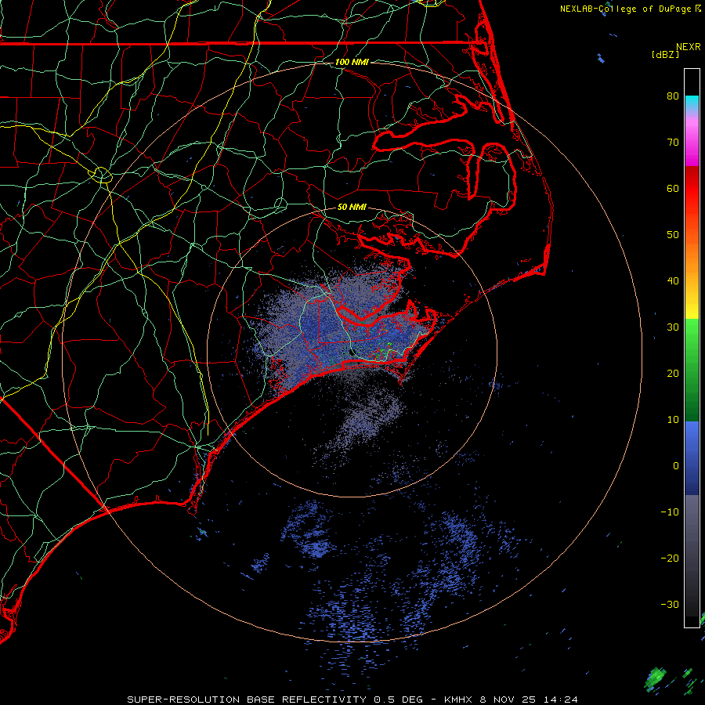Click the red band of the reflectivity color bar

tap(692, 193)
